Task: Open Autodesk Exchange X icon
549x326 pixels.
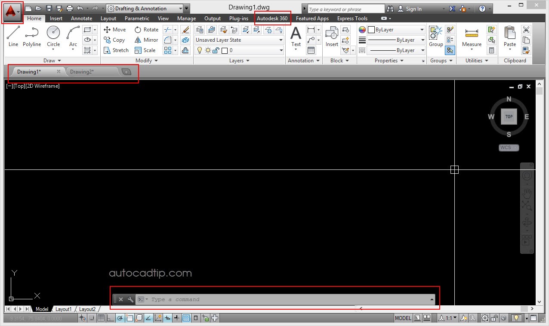Action: coord(452,9)
